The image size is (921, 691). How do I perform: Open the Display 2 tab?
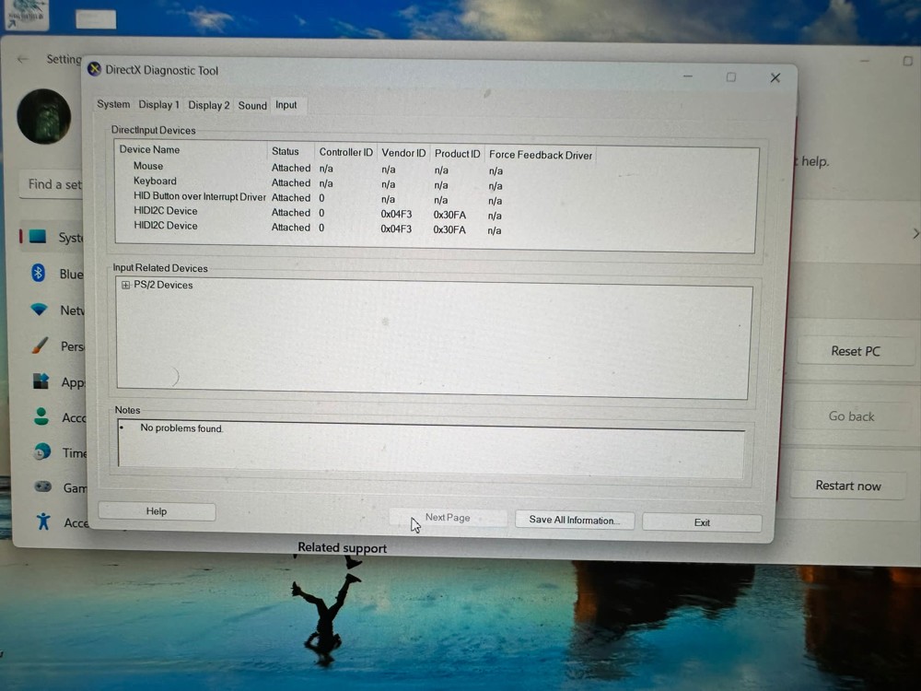click(x=208, y=105)
